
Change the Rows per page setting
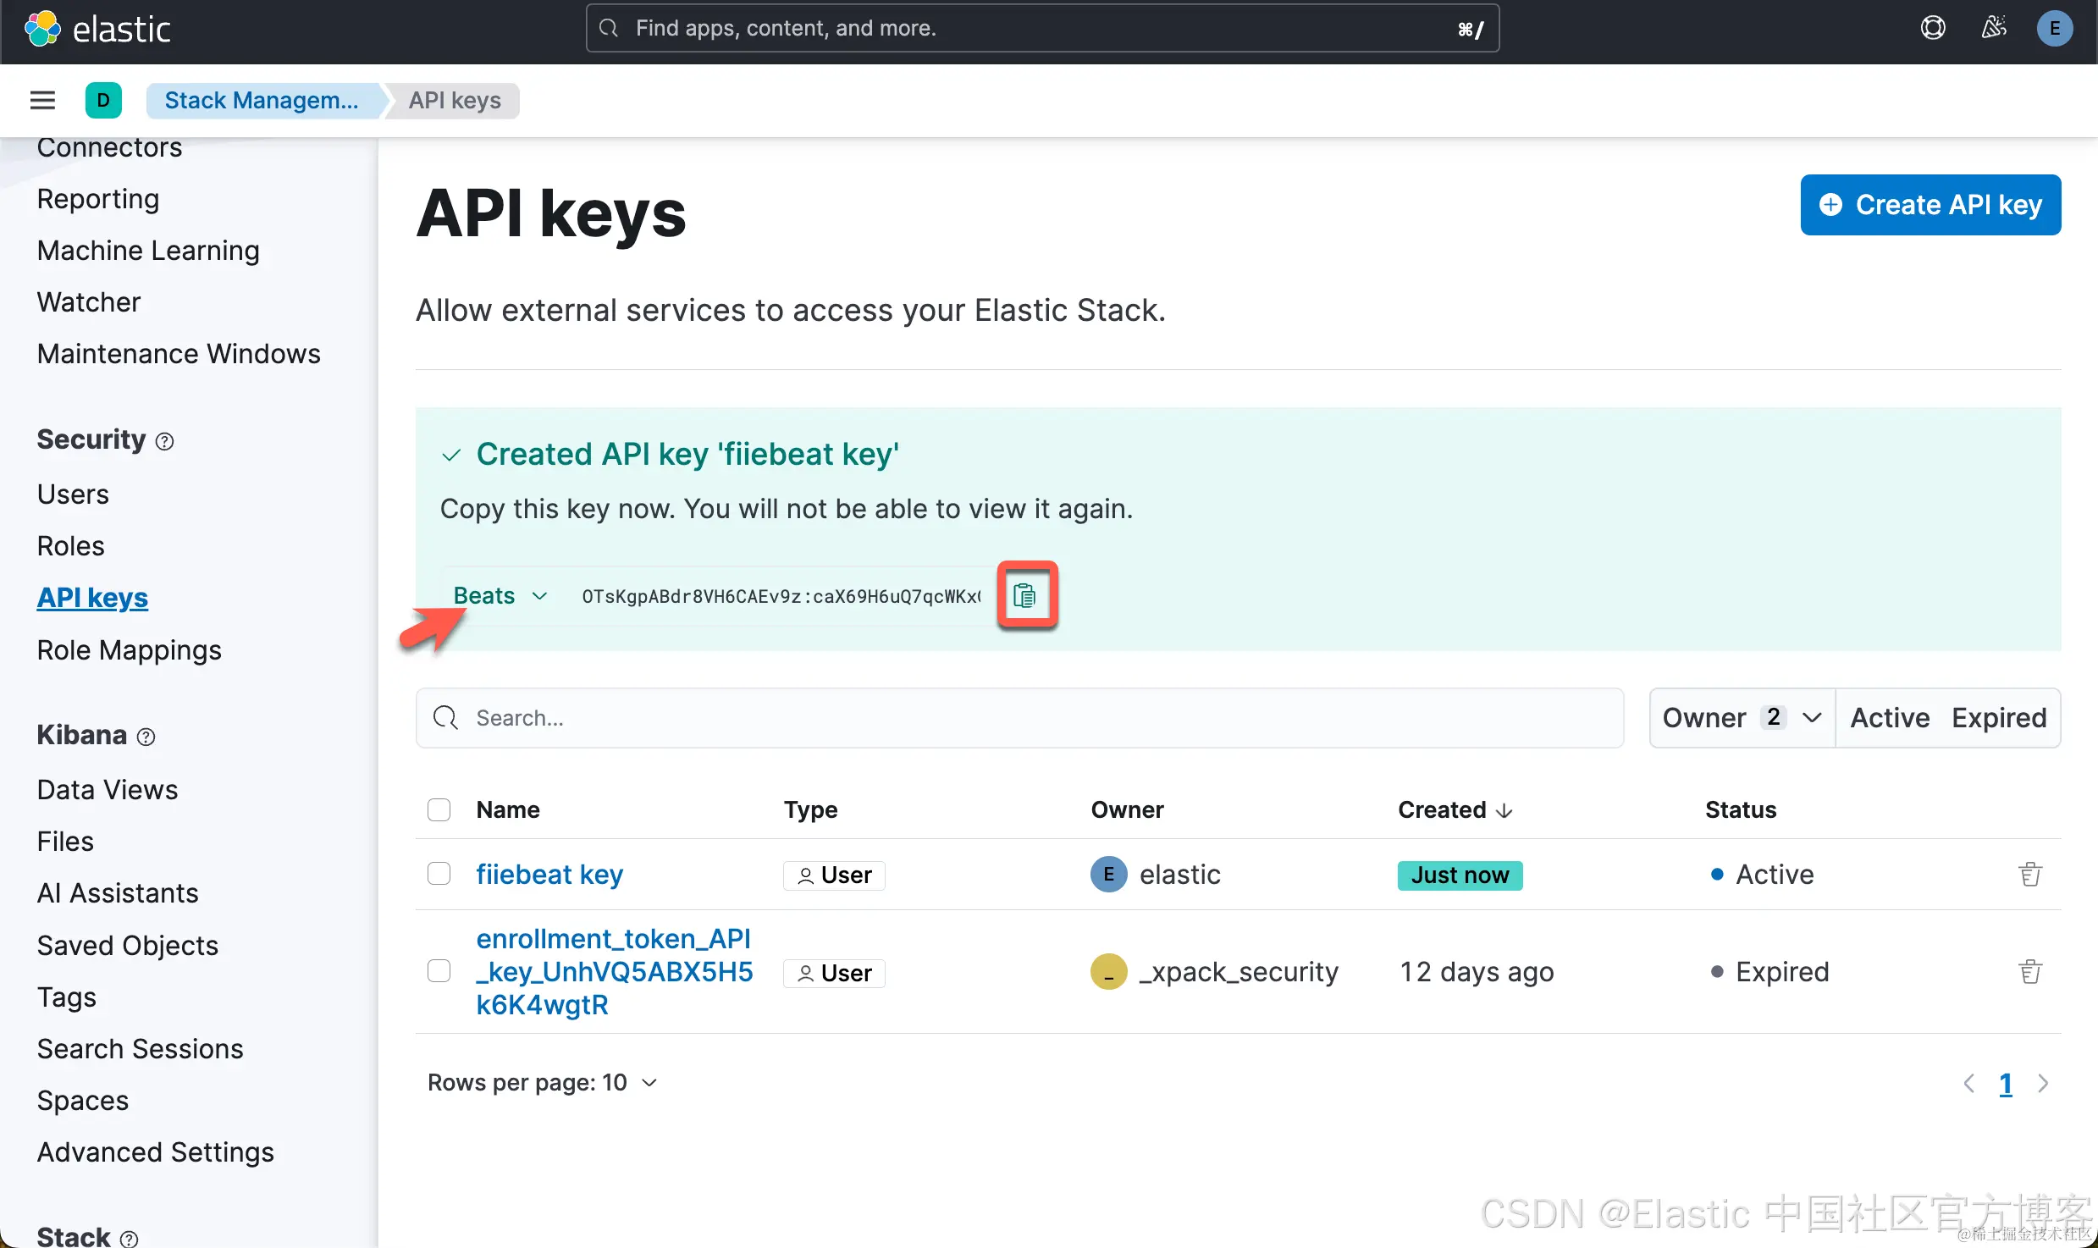pyautogui.click(x=543, y=1083)
